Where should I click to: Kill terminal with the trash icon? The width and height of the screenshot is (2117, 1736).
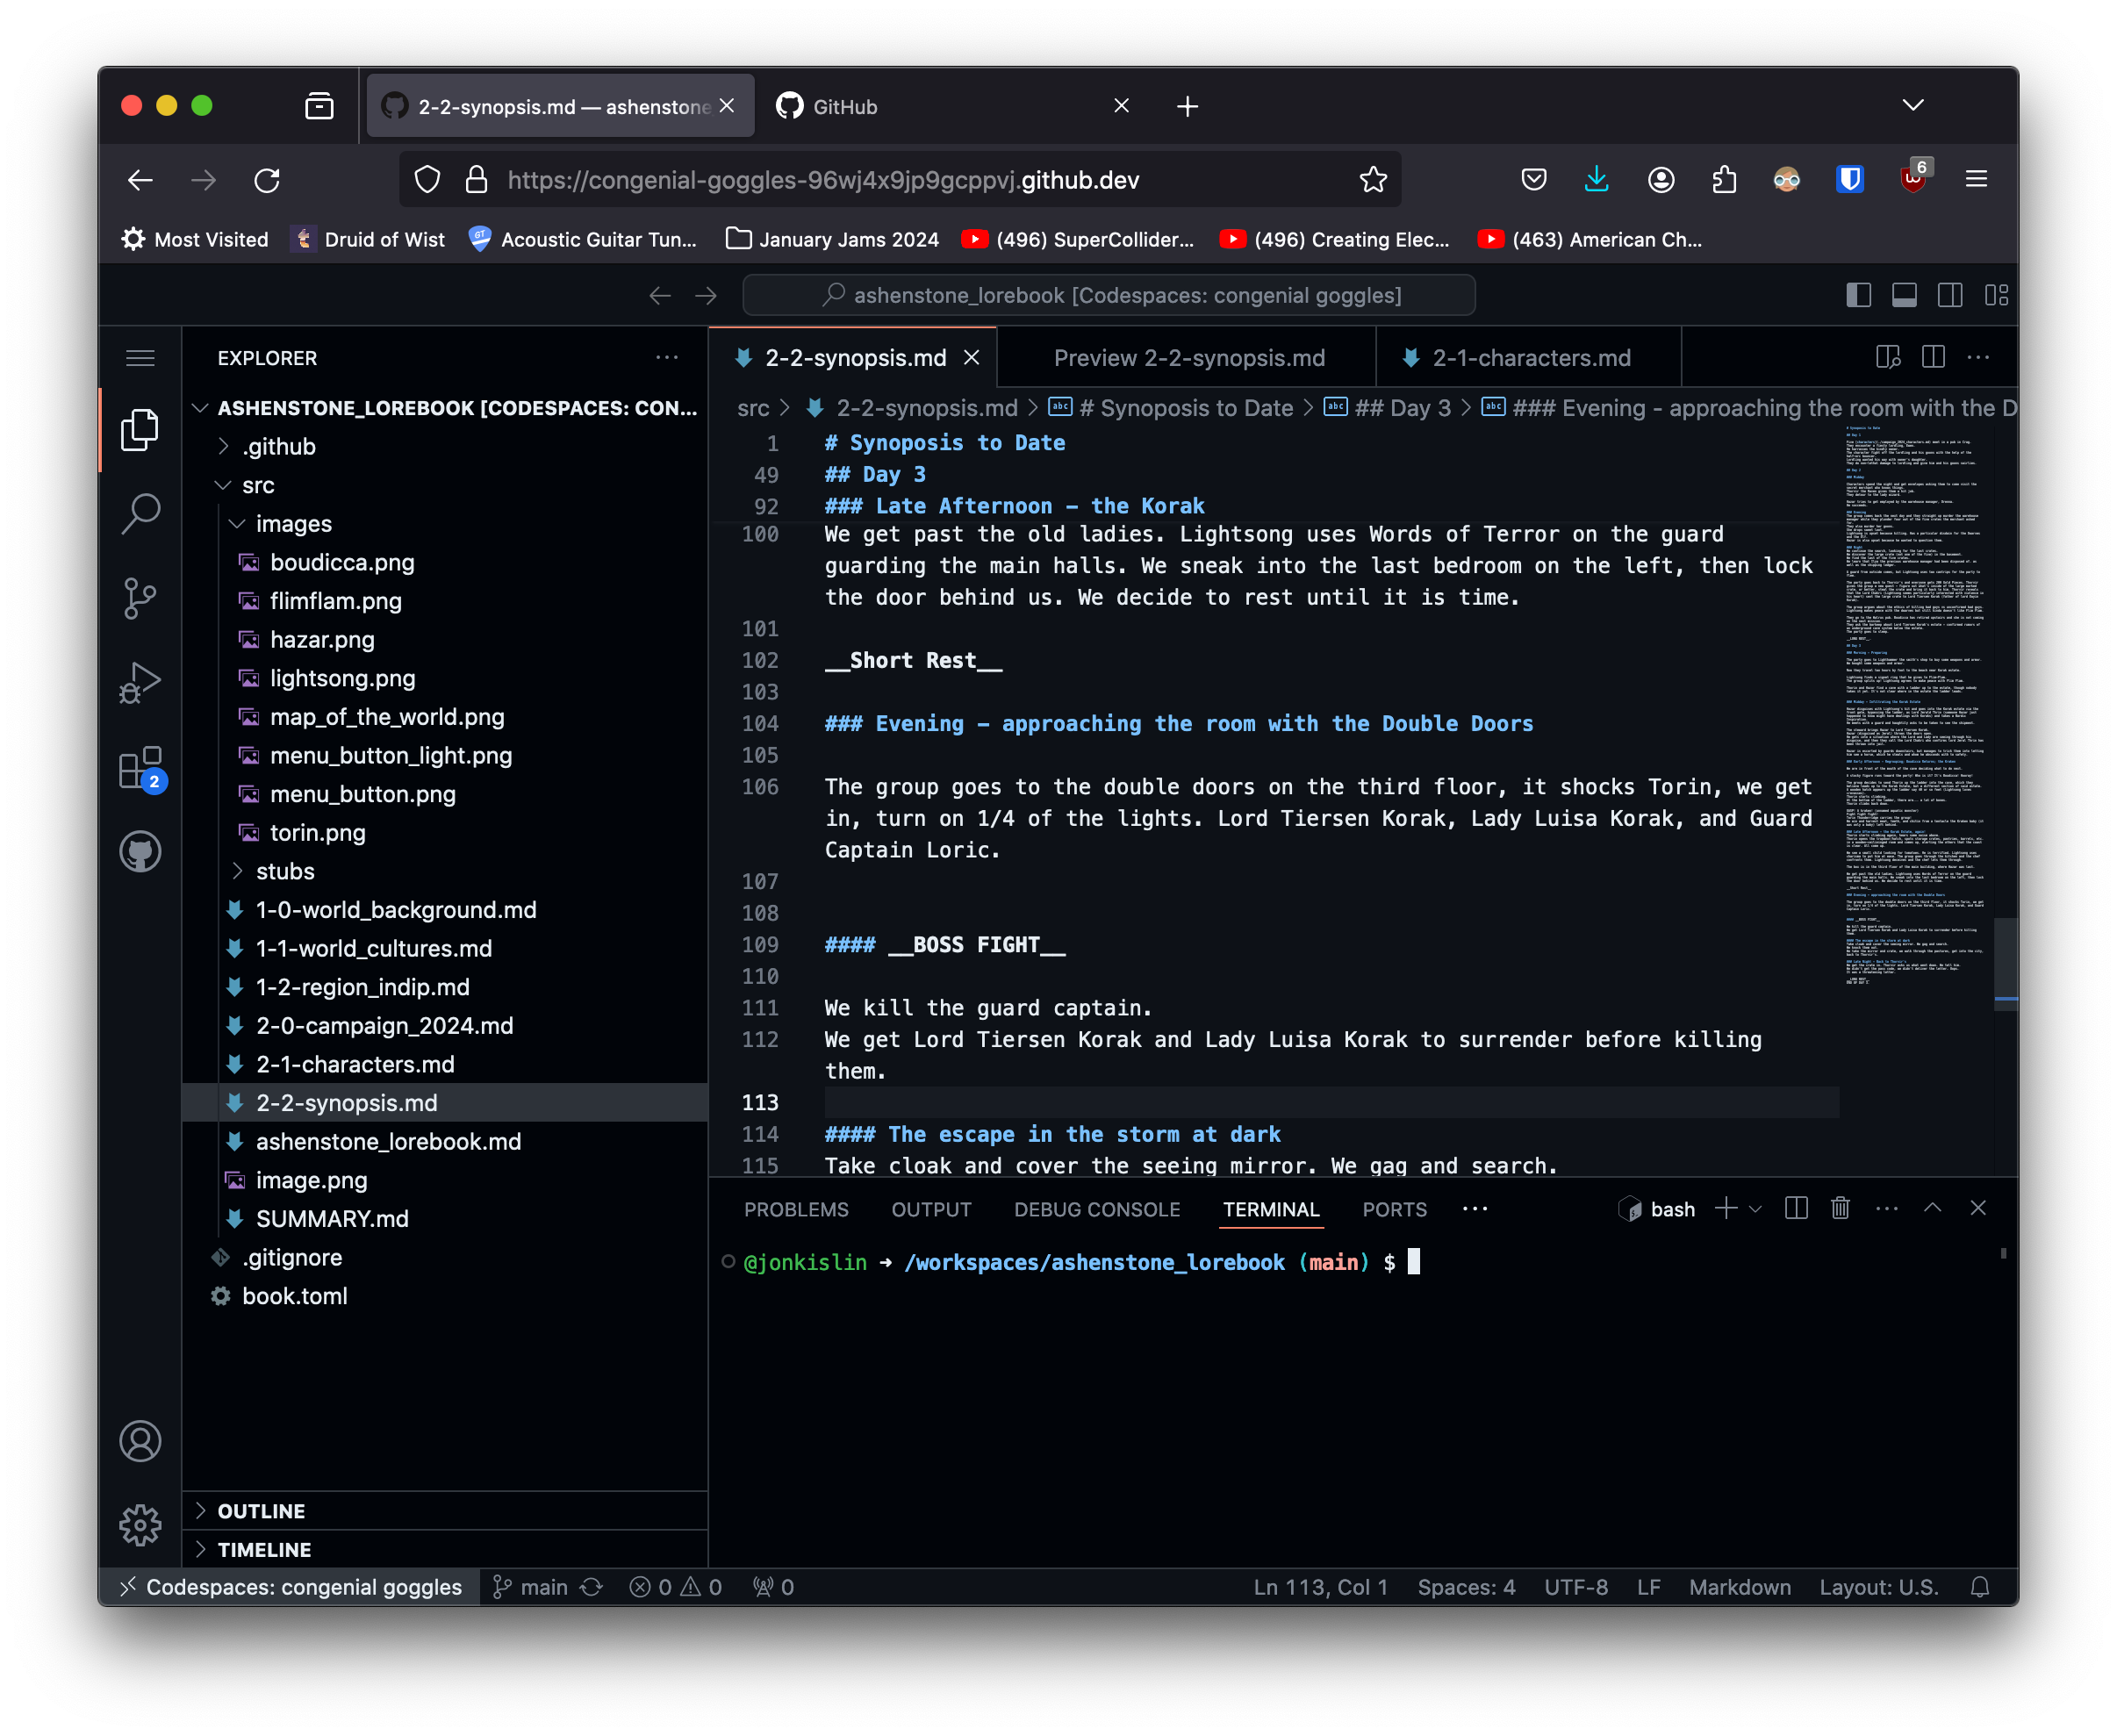(x=1840, y=1208)
